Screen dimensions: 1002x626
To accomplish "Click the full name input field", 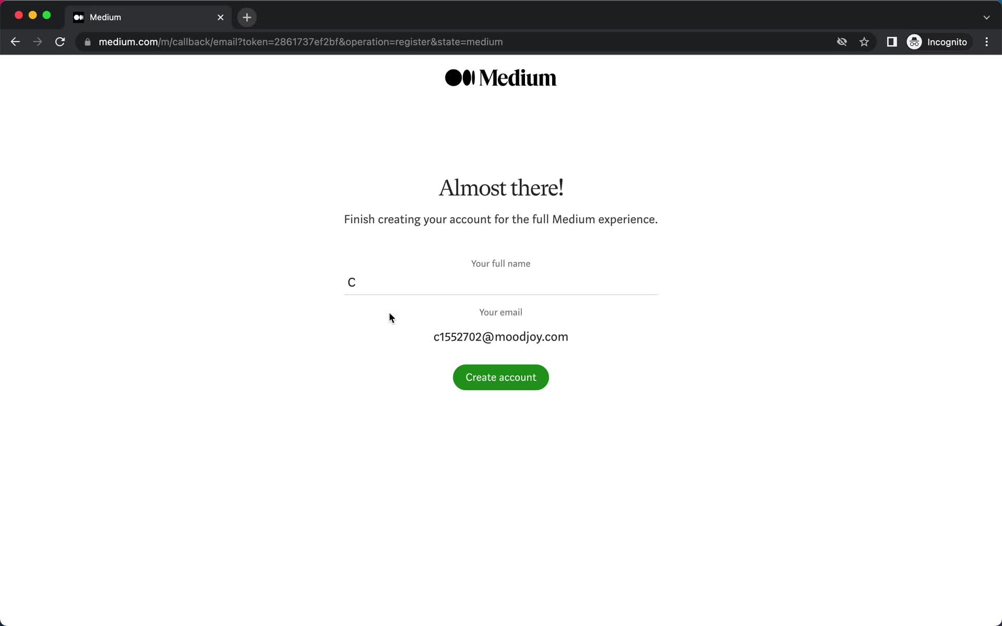I will click(500, 282).
